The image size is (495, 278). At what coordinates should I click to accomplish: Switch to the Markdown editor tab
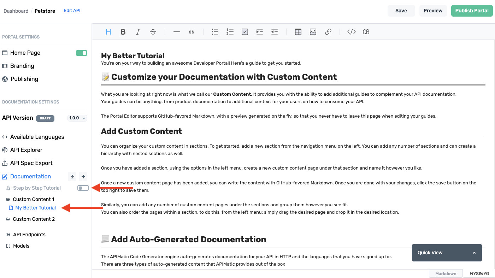[446, 274]
